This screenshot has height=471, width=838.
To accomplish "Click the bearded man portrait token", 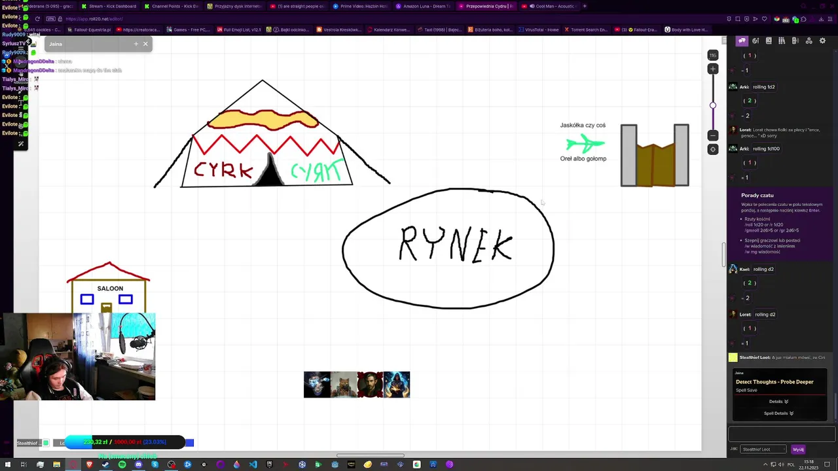I will 370,385.
